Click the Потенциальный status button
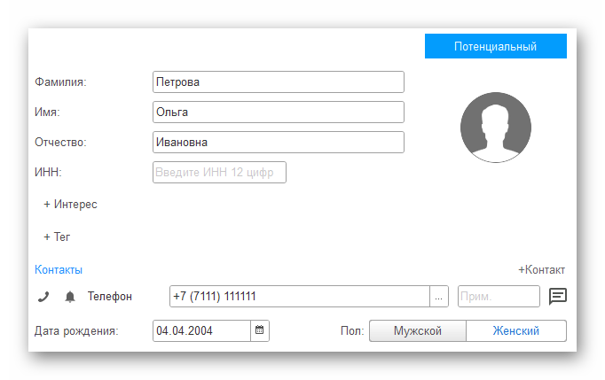The height and width of the screenshot is (380, 605). [495, 46]
